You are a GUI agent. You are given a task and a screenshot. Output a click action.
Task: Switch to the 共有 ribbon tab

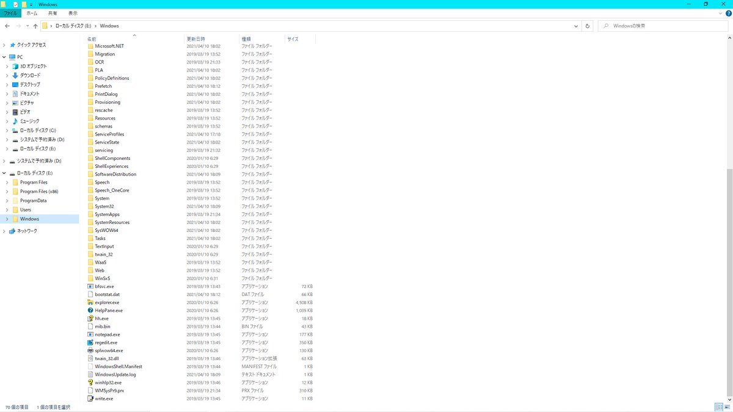click(x=53, y=13)
